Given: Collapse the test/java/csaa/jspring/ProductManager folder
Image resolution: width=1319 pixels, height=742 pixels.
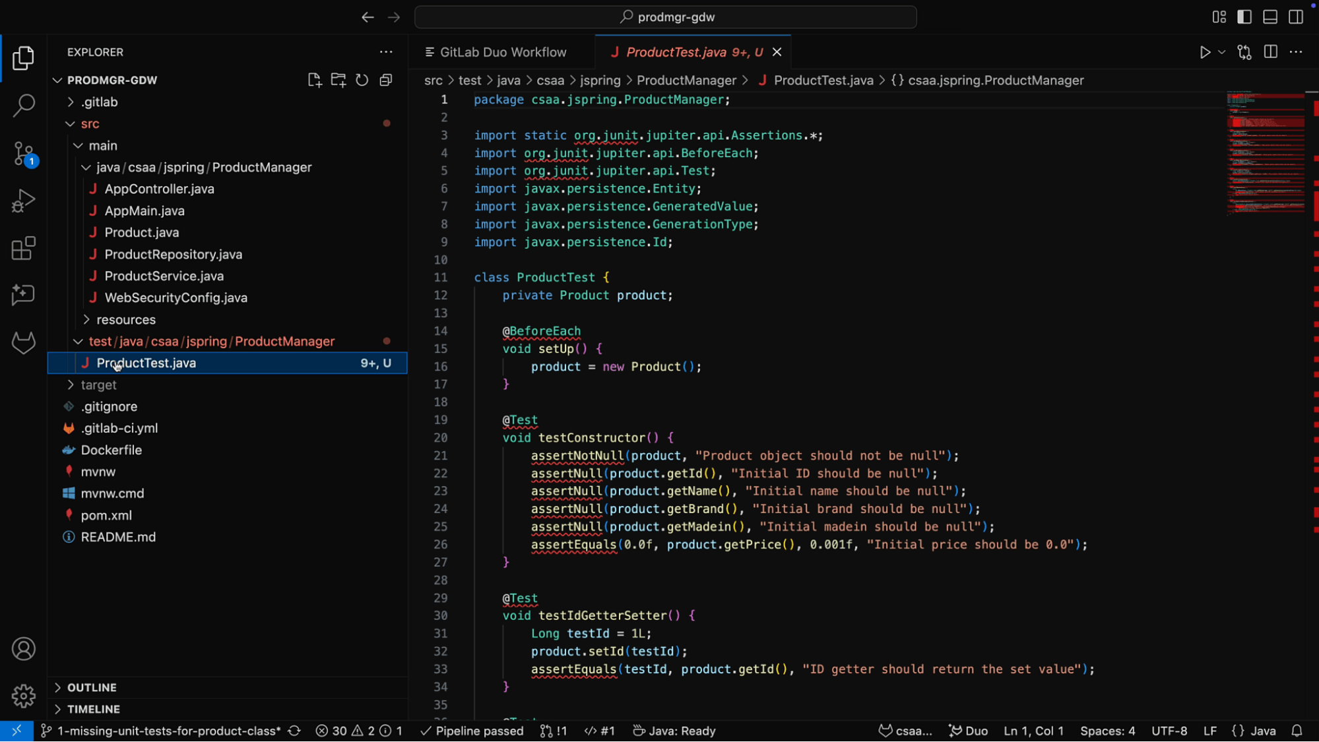Looking at the screenshot, I should click(79, 342).
